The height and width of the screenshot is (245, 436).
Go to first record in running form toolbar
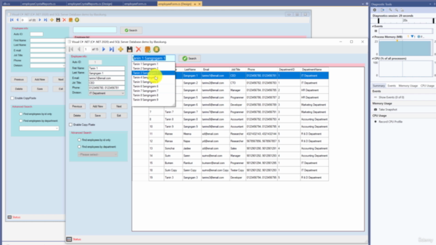(71, 50)
